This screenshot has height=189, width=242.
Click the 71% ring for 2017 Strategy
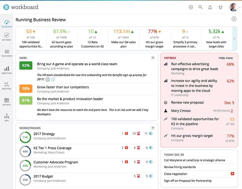pos(25,137)
